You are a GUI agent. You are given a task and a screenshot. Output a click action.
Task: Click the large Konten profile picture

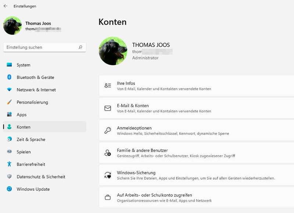point(113,51)
